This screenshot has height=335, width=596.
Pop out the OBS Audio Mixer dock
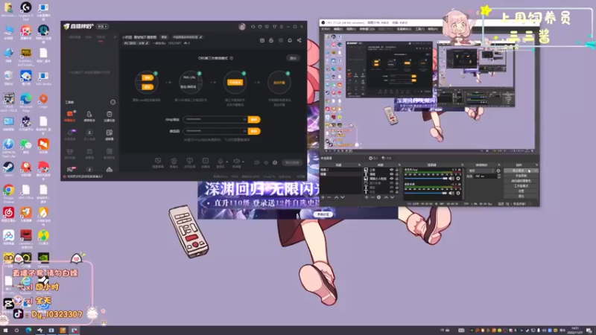(462, 165)
